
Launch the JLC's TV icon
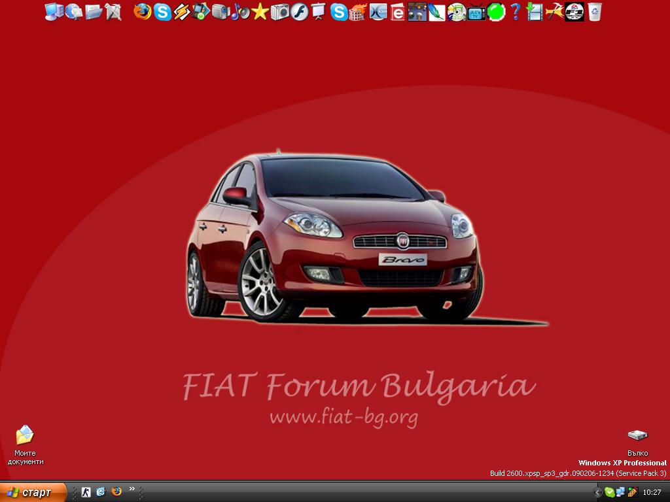pyautogui.click(x=476, y=12)
